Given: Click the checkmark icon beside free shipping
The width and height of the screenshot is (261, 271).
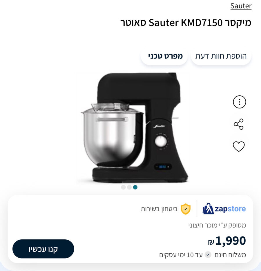Looking at the screenshot, I should click(208, 254).
